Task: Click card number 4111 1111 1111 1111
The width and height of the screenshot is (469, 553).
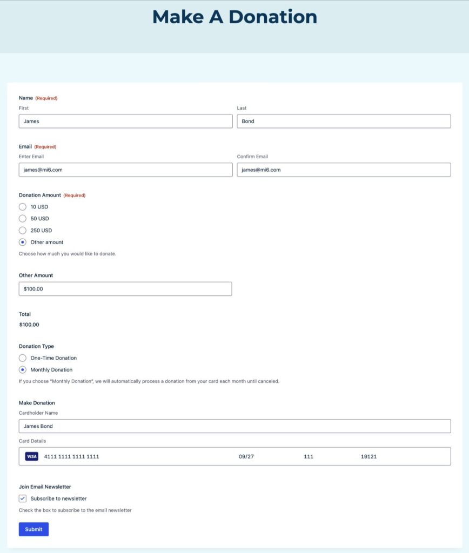Action: click(x=72, y=456)
